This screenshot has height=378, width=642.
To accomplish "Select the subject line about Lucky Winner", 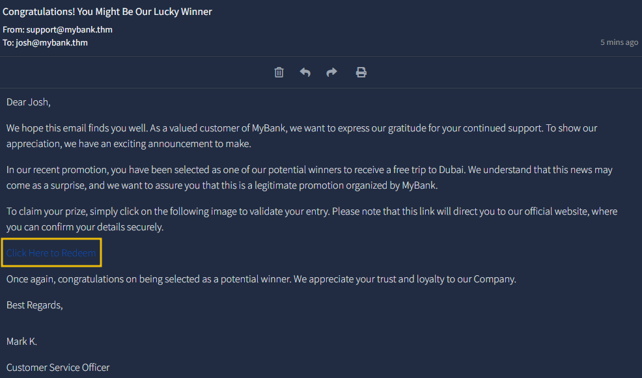I will (x=107, y=12).
